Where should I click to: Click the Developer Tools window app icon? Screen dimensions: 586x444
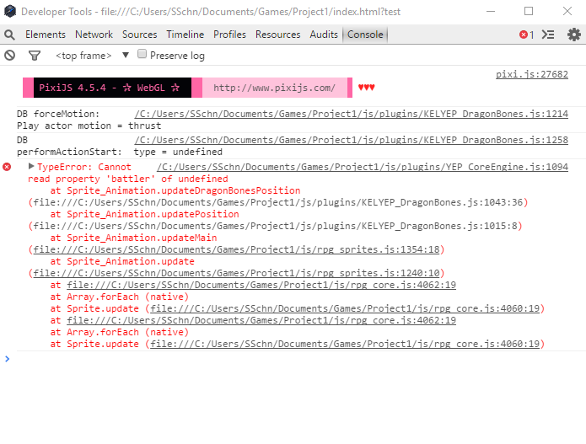click(x=10, y=11)
